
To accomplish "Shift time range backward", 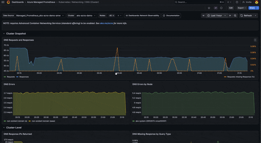I will (x=203, y=16).
